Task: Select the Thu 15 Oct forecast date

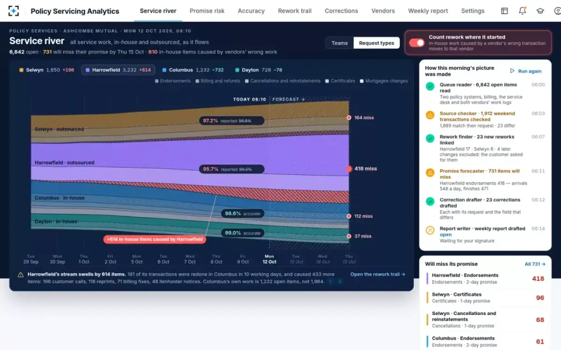Action: 349,259
